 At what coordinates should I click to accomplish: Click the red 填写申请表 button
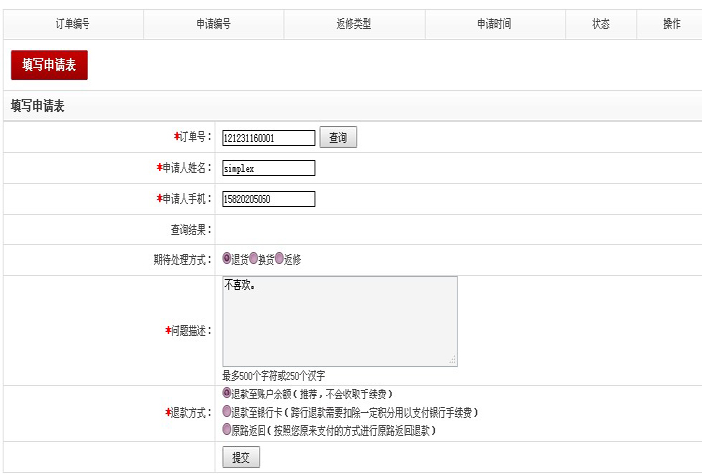[x=49, y=65]
